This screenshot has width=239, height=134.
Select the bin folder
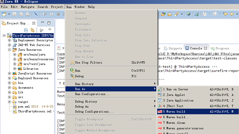pyautogui.click(x=21, y=83)
